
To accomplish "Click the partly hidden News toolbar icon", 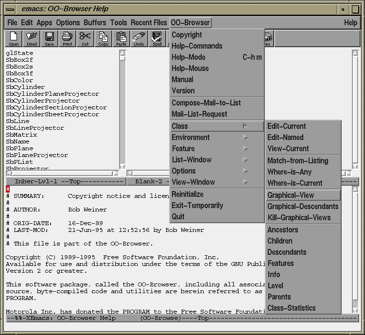I will (269, 38).
